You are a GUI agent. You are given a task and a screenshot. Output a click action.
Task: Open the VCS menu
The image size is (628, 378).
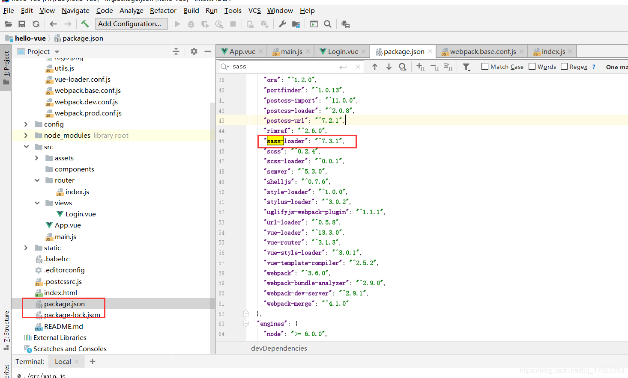point(254,10)
